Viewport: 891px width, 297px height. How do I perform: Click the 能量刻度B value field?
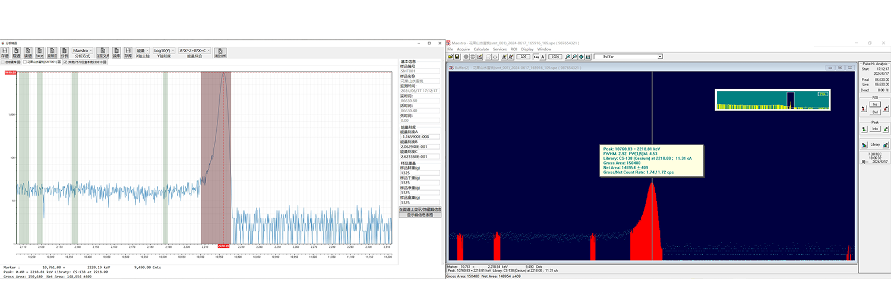(420, 147)
